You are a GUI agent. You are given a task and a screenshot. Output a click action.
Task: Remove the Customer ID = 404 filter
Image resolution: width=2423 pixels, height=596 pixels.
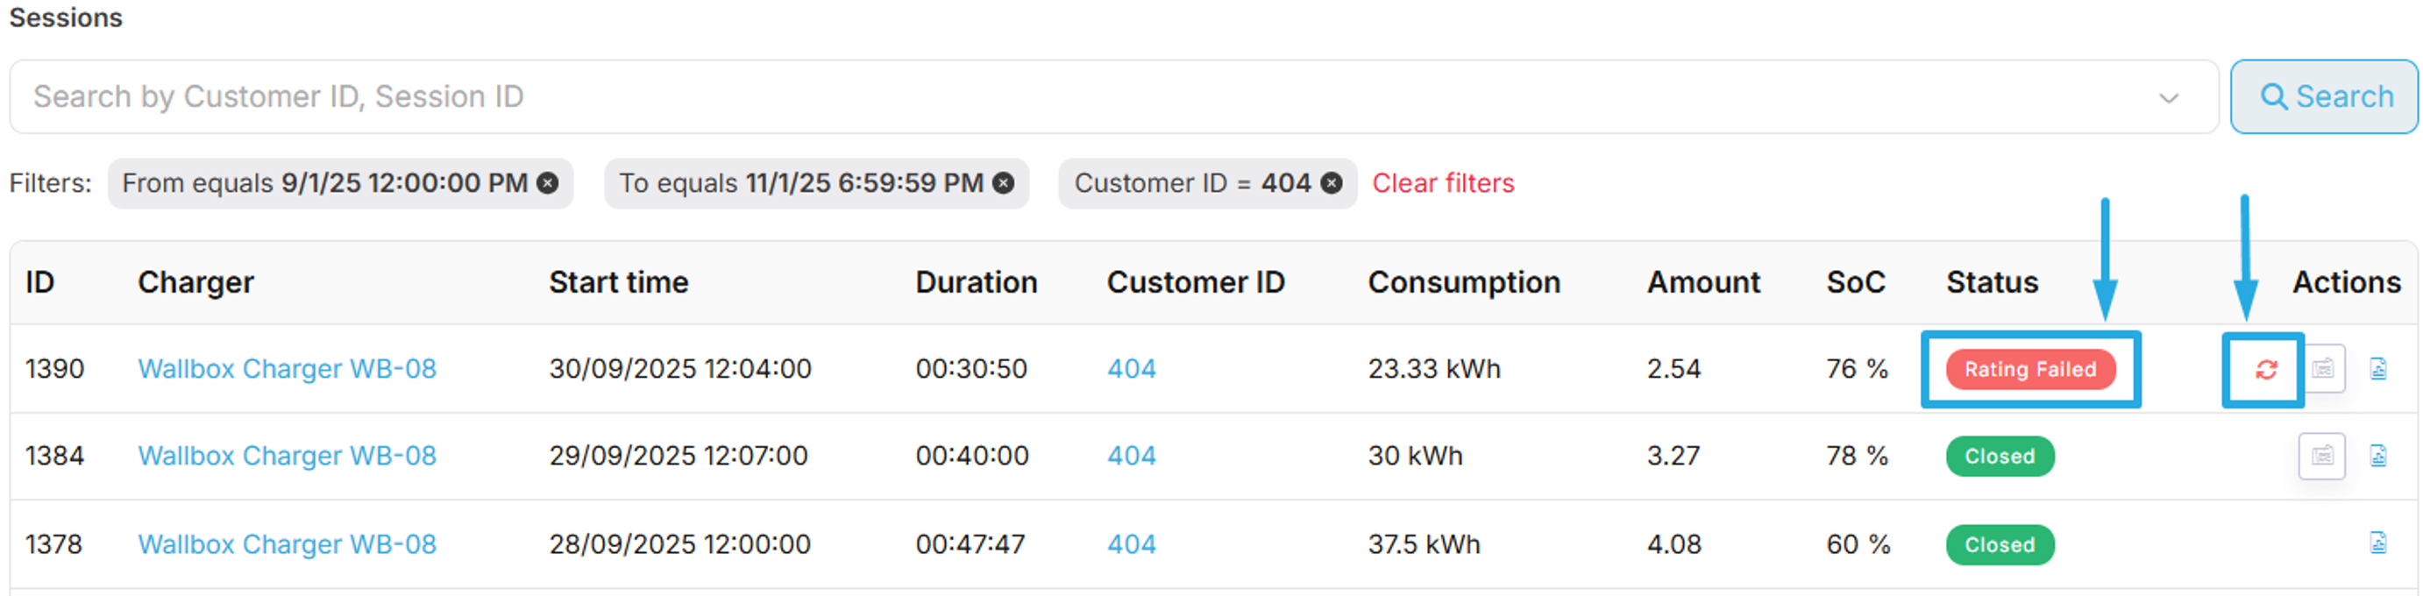point(1331,183)
